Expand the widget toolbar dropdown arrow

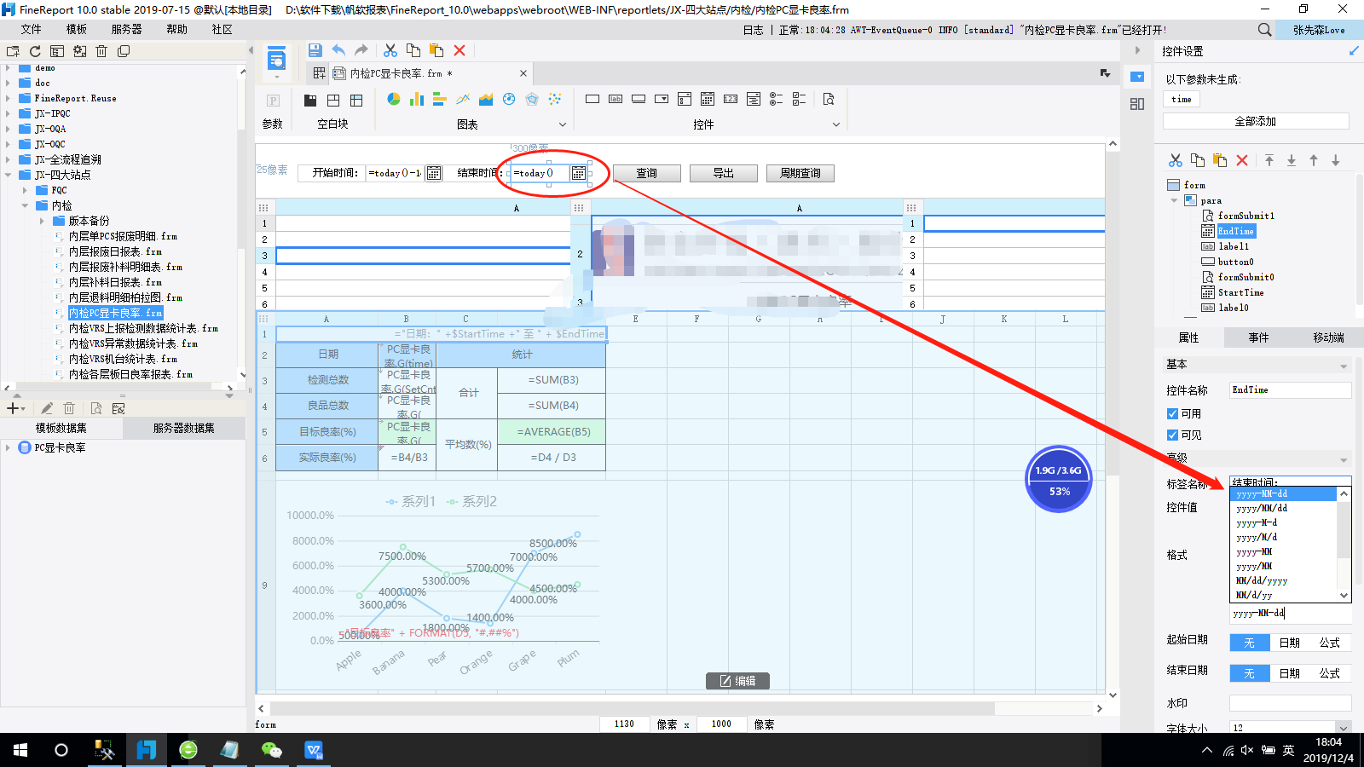[x=836, y=124]
